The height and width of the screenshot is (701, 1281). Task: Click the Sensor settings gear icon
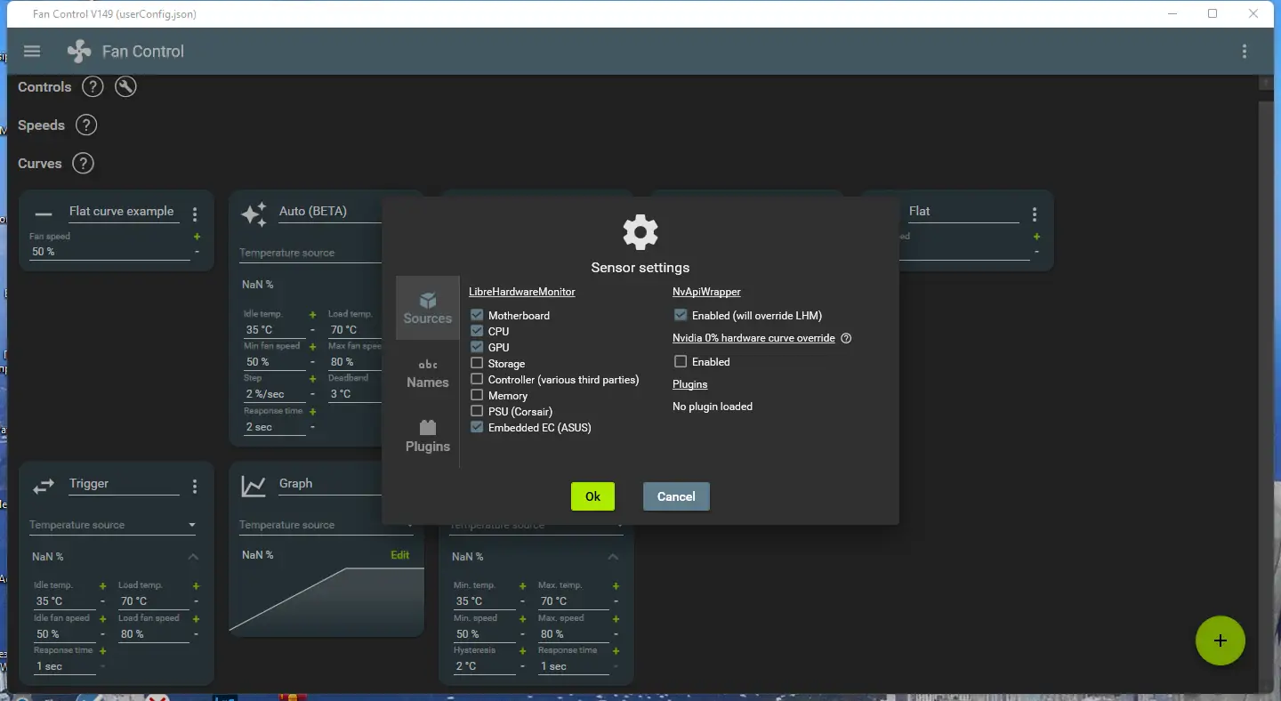click(640, 232)
